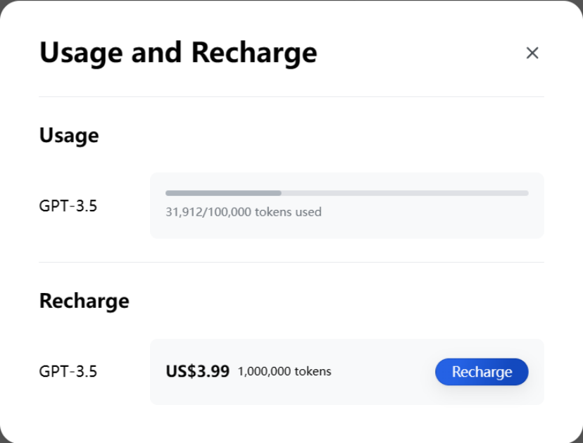Click the word 'Usage' in dialog title

point(81,53)
